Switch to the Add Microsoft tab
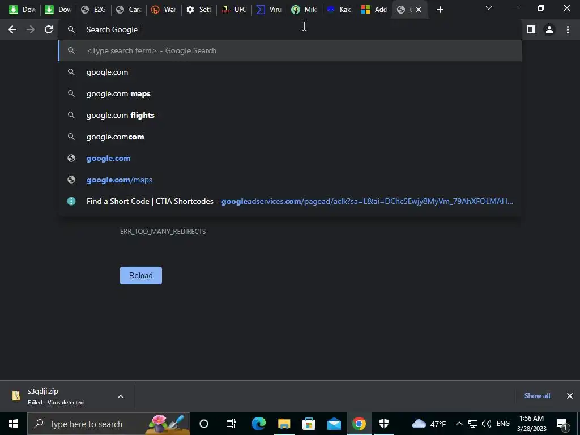Screen dimensions: 580x435 coord(374,10)
